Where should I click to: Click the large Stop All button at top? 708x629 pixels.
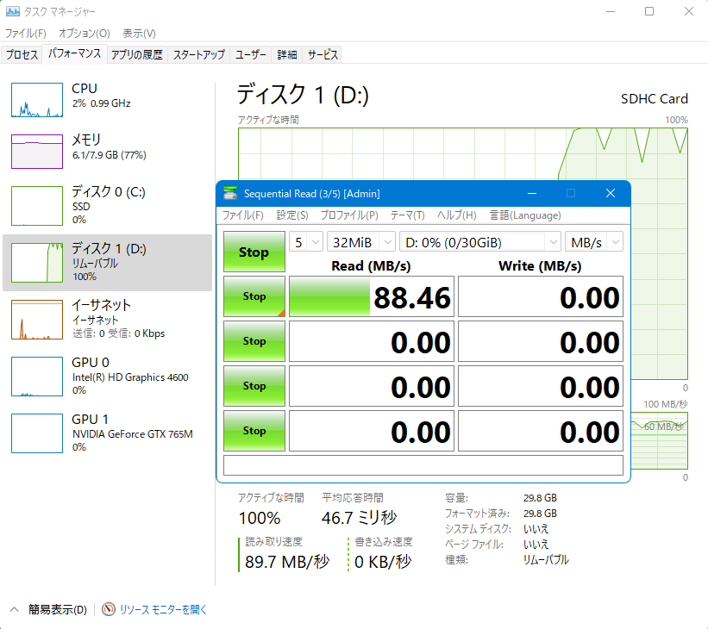pyautogui.click(x=254, y=252)
